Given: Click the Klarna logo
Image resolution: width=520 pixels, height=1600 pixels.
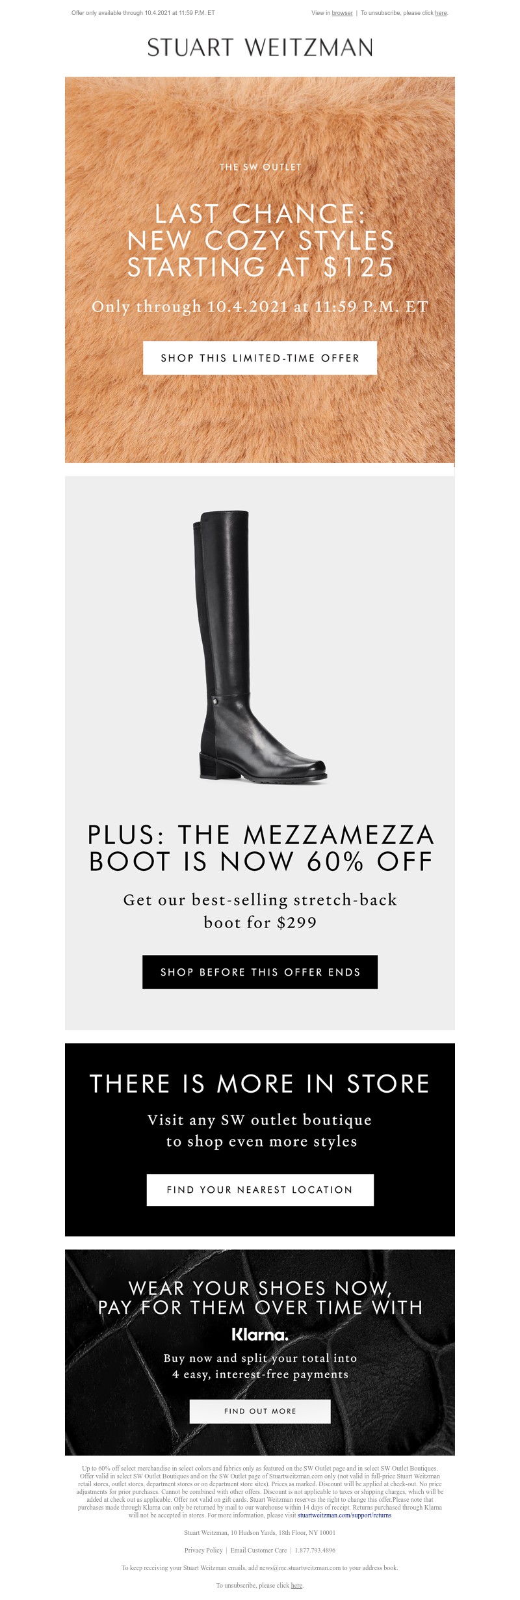Looking at the screenshot, I should [260, 1335].
